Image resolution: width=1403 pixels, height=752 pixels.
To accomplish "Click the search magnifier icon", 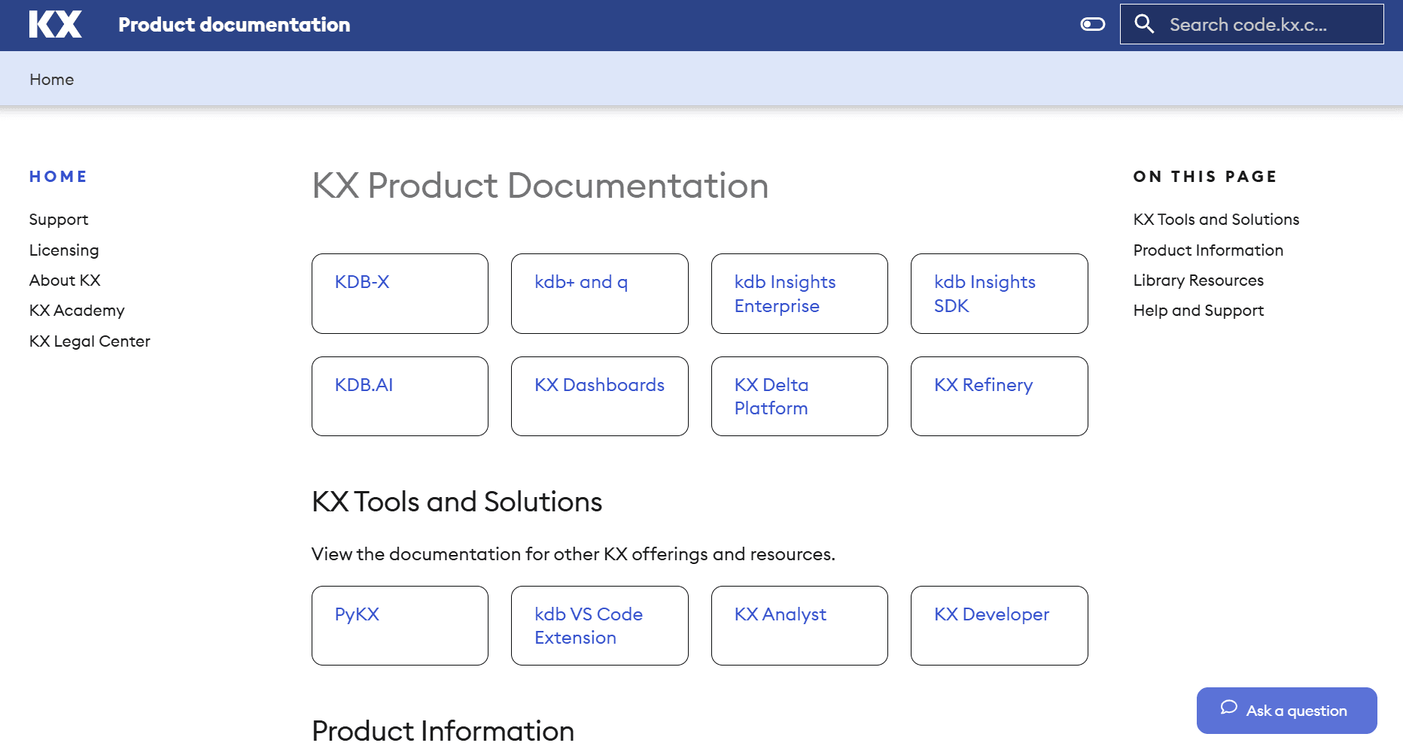I will pyautogui.click(x=1144, y=24).
